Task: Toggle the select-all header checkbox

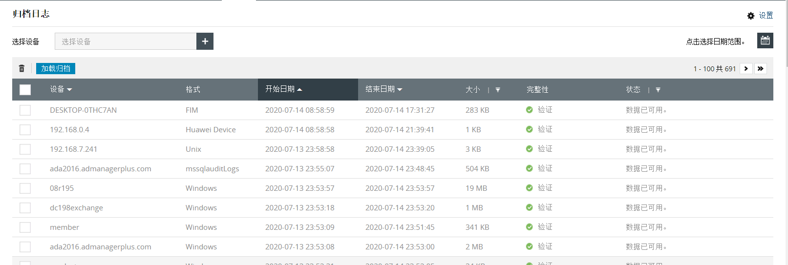Action: click(25, 89)
